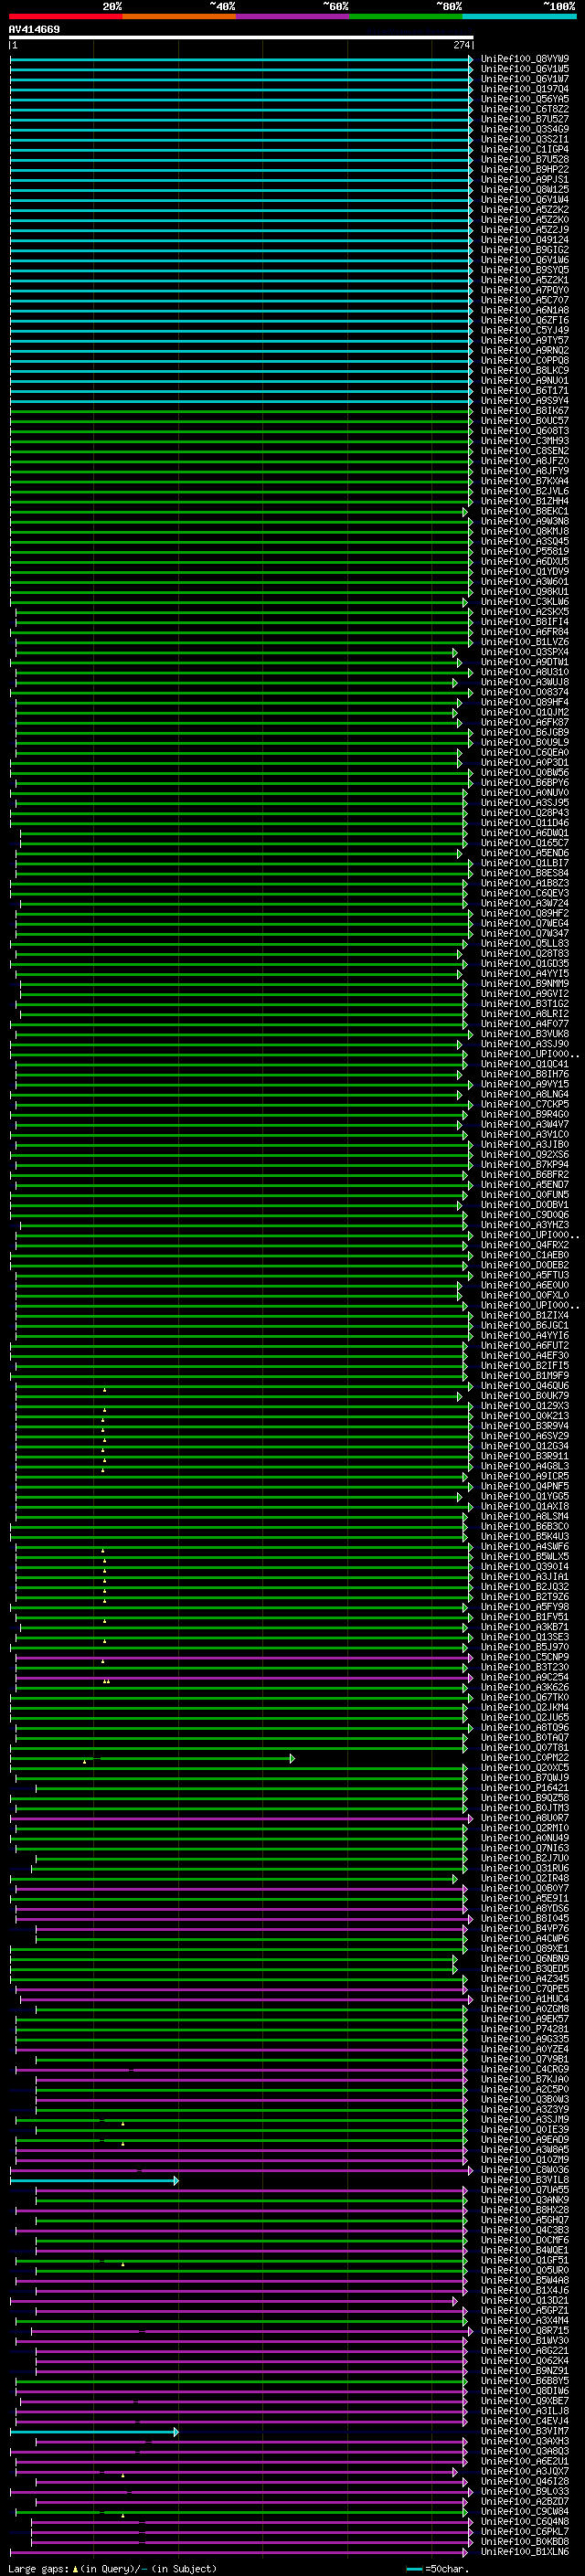The height and width of the screenshot is (2576, 585).
Task: Open hit UniRef100_Q197Q4
Action: click(525, 89)
